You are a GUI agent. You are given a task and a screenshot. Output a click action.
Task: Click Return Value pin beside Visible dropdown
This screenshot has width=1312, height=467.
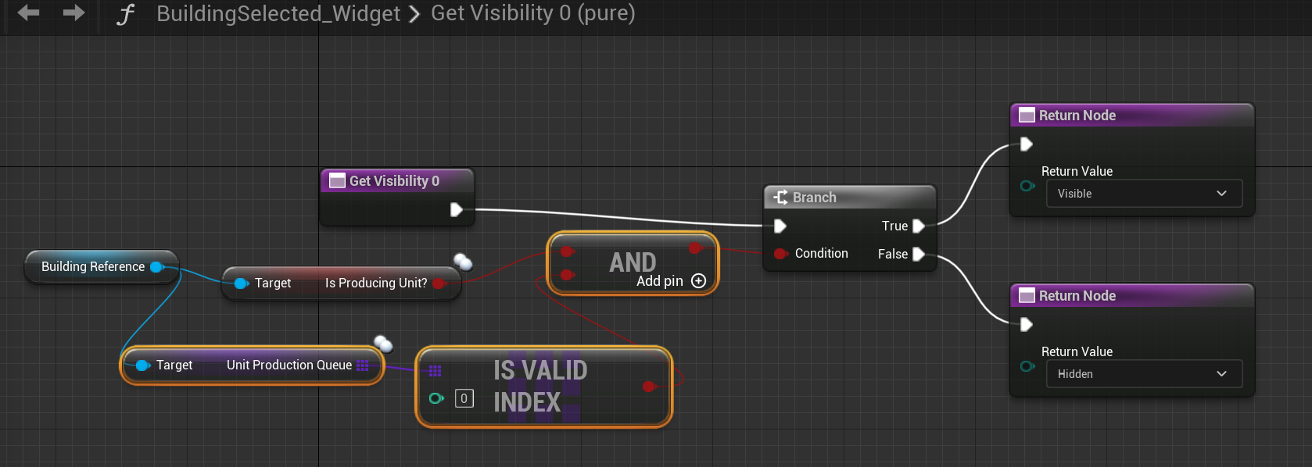1027,186
